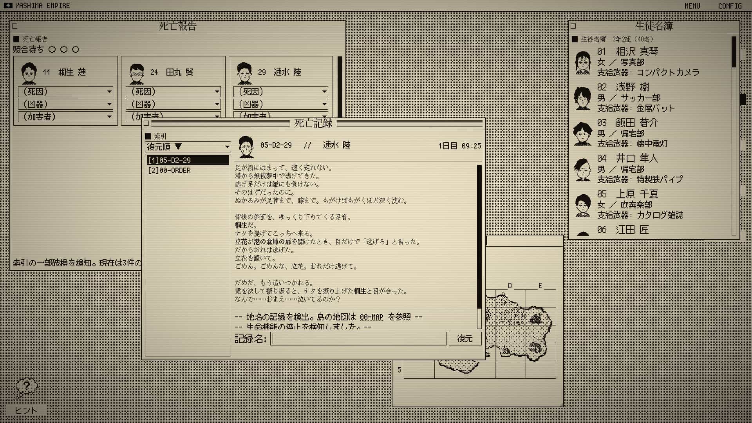Open 凶器 dropdown for 桐生 蓮
Screen dimensions: 752x423
click(x=65, y=104)
